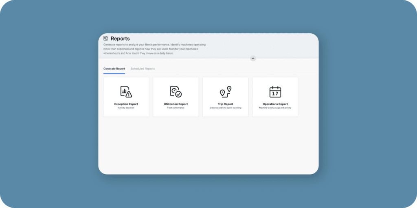Click the Exception Report chart-warning icon

[126, 92]
